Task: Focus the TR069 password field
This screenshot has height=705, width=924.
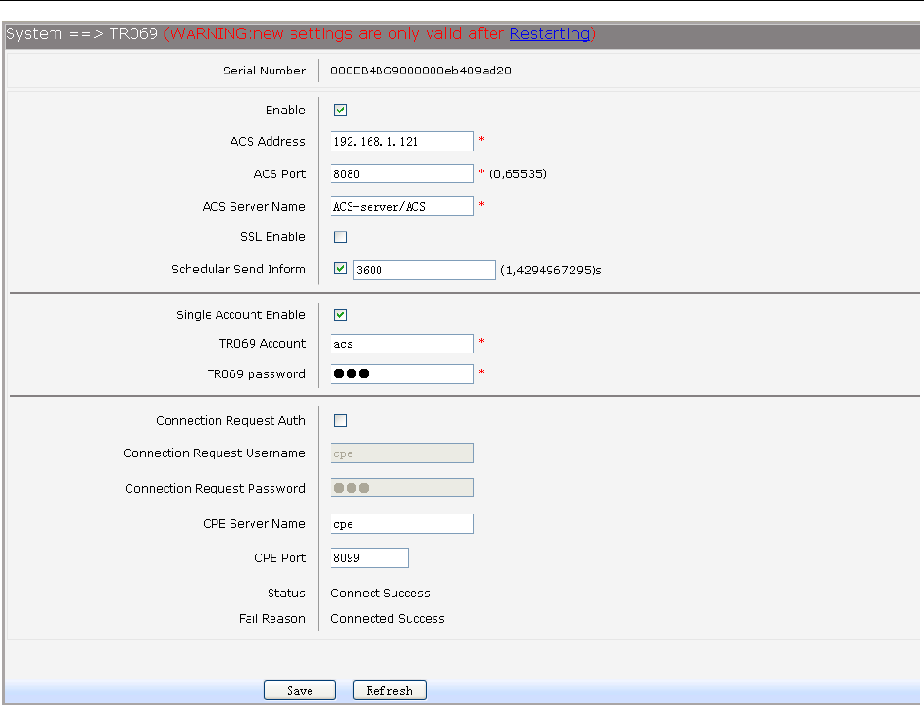Action: tap(402, 373)
